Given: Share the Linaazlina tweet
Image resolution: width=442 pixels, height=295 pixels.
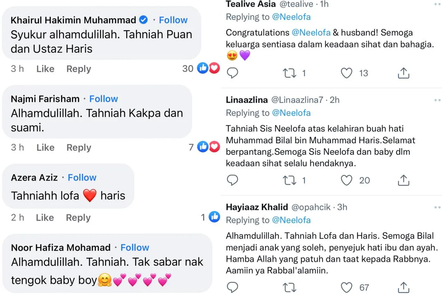Looking at the screenshot, I should click(x=403, y=180).
